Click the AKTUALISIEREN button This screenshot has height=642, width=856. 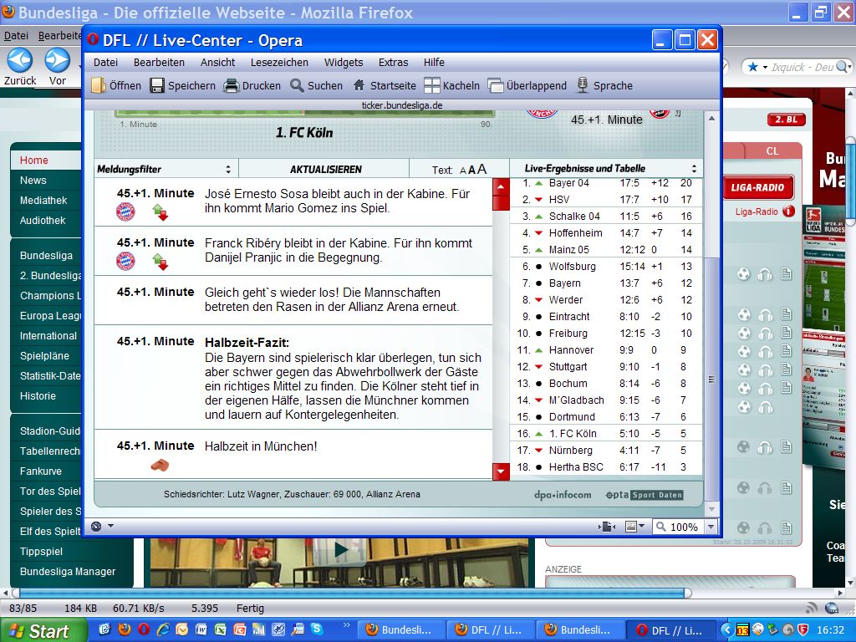tap(325, 169)
